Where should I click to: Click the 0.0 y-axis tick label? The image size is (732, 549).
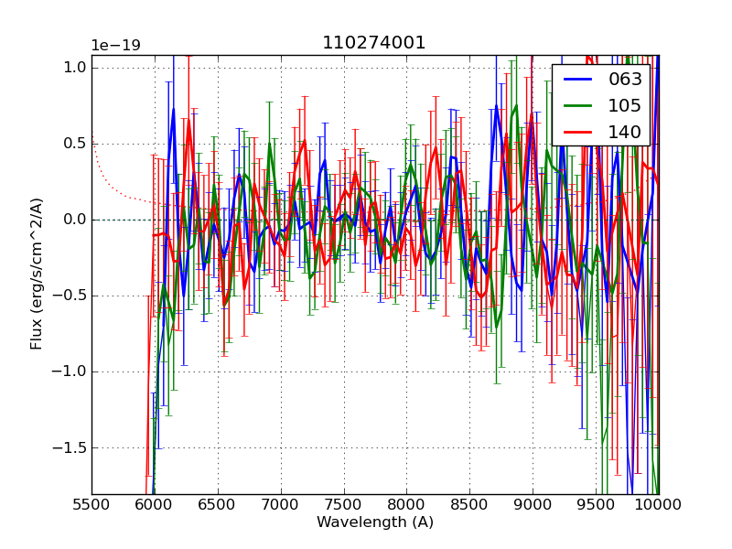point(76,220)
